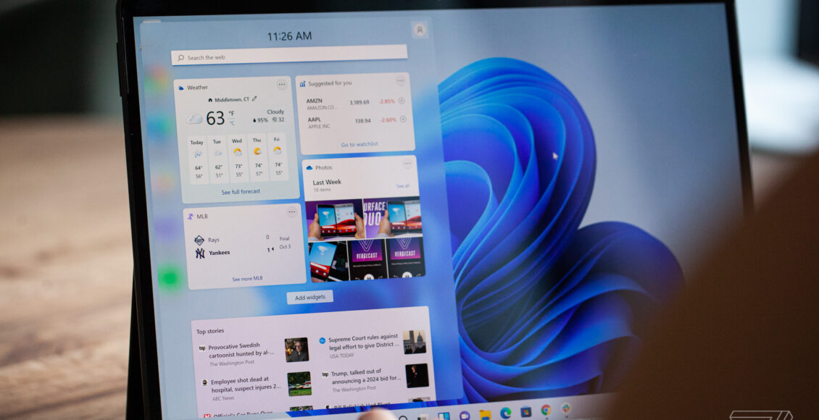
Task: Click the AAPL stock row
Action: click(357, 122)
